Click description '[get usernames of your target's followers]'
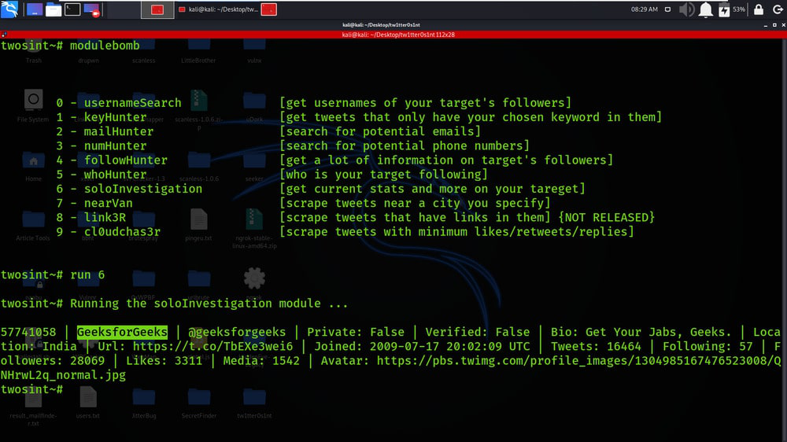 coord(425,103)
